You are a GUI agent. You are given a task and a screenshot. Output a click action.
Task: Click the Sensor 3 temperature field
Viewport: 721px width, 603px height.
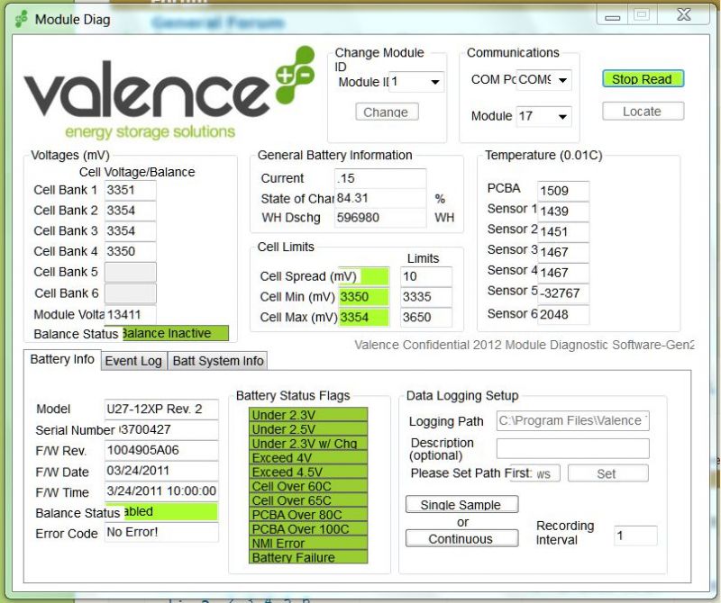pyautogui.click(x=563, y=252)
